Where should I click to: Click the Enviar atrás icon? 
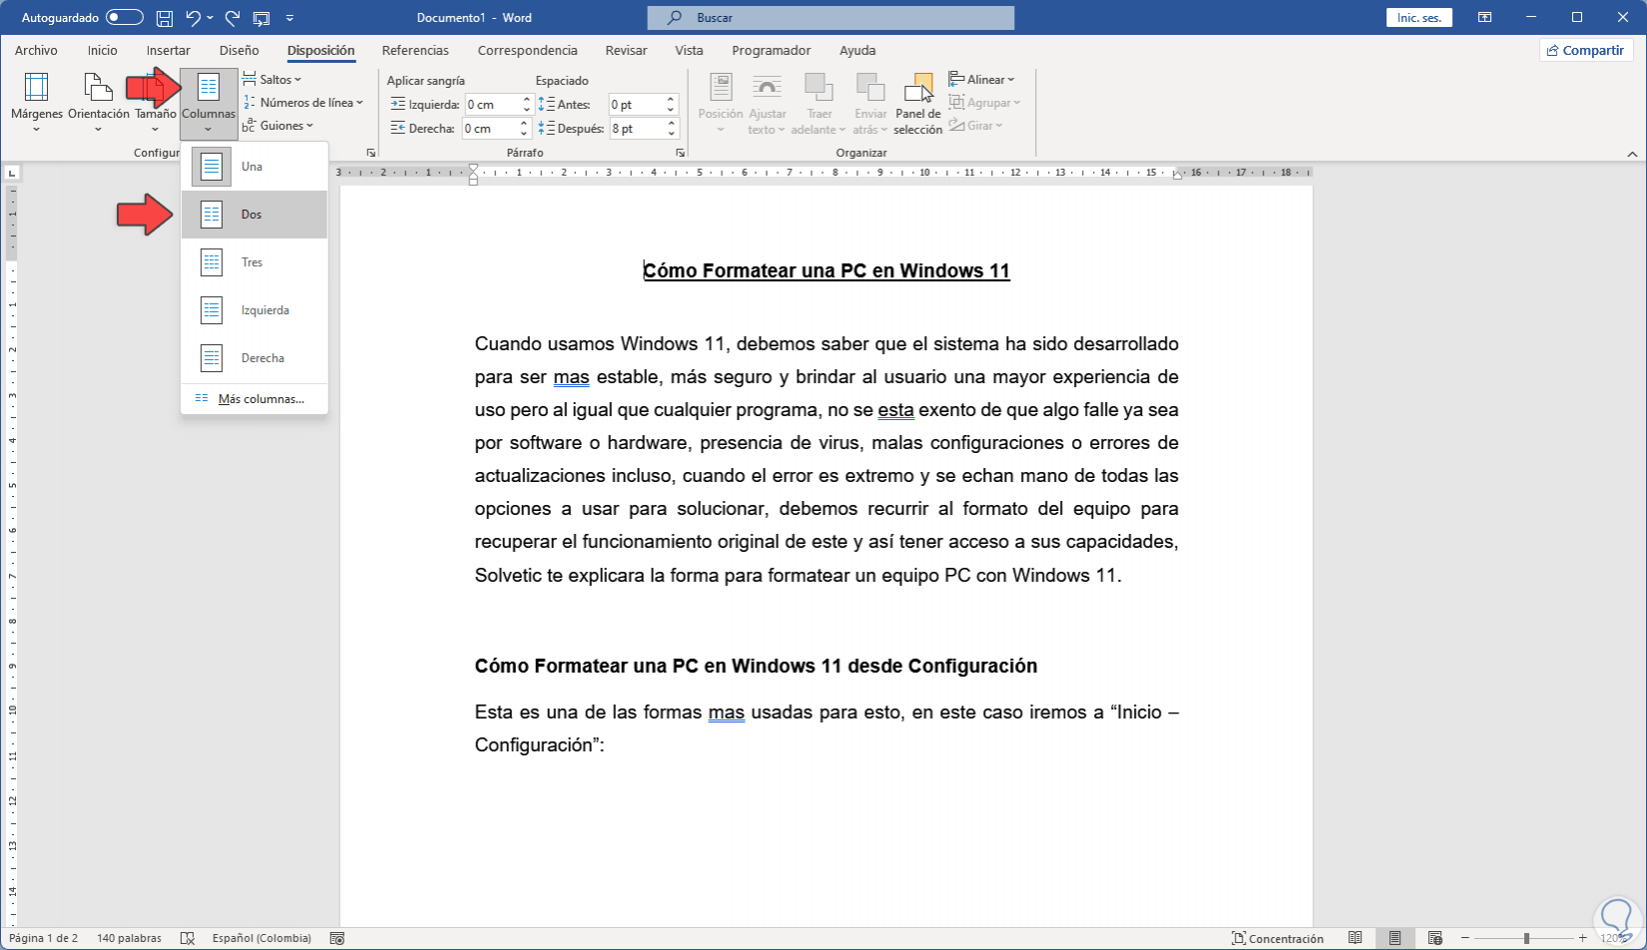pos(870,88)
